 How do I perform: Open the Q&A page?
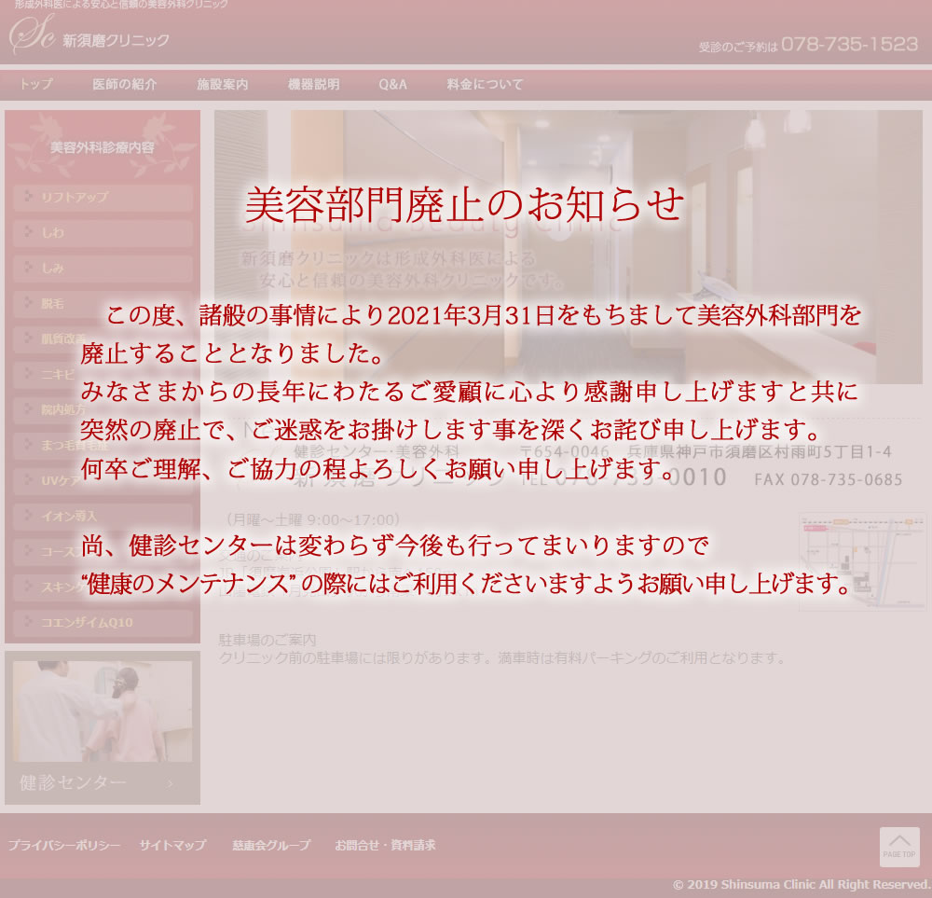(x=392, y=84)
